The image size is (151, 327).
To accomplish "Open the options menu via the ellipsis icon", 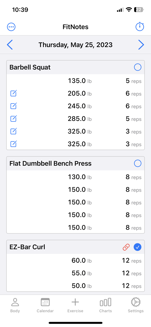I will (11, 27).
